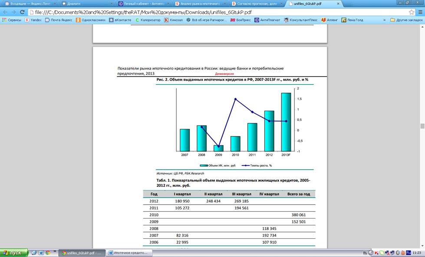Click the browser forward arrow
425x257 pixels.
click(x=13, y=12)
